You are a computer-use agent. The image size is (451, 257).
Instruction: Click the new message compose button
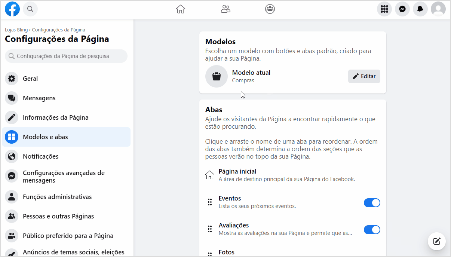tap(437, 241)
